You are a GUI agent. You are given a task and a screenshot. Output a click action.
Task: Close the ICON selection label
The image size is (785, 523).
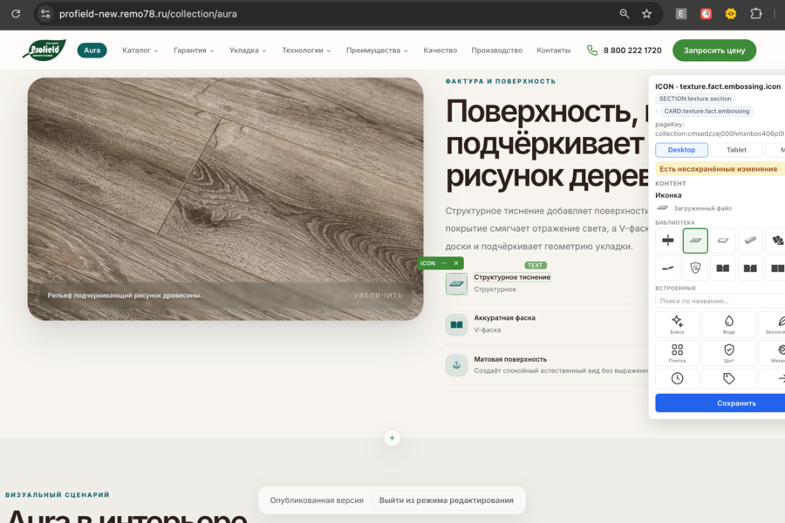point(456,263)
